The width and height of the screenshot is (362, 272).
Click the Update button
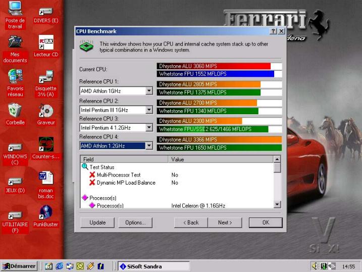pyautogui.click(x=97, y=222)
